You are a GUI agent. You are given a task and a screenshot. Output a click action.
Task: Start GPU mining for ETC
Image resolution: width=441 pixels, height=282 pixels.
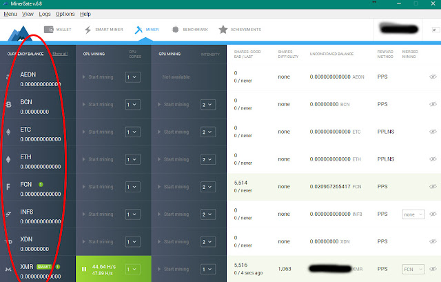click(x=173, y=132)
